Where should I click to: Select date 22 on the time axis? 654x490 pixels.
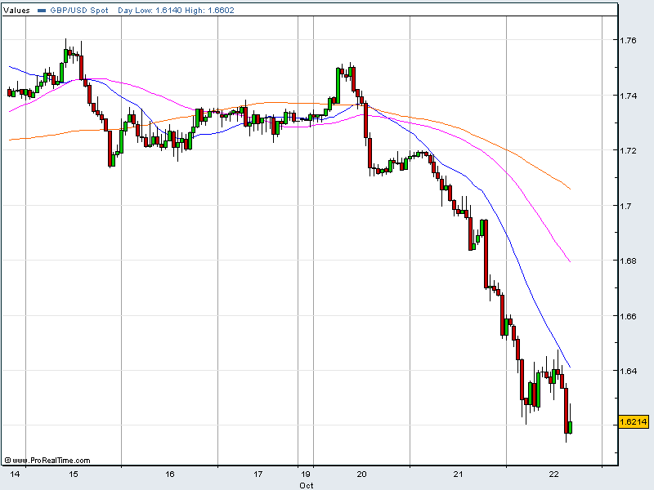[x=554, y=474]
